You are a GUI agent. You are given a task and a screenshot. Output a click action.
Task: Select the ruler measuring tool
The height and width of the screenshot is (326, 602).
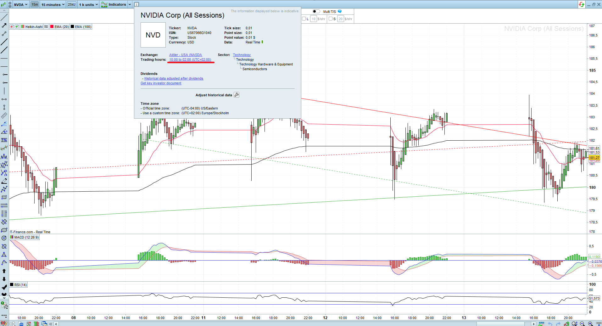coord(4,115)
